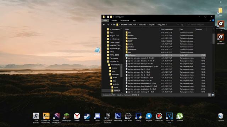Sort by Тип column header

187,29
